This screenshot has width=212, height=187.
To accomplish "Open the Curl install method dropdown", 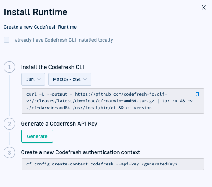I will click(33, 79).
